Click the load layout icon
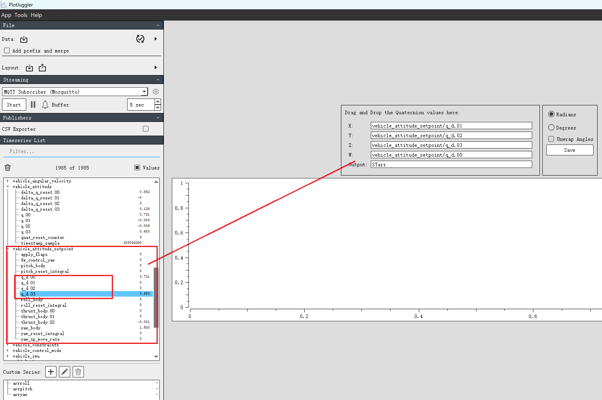The width and height of the screenshot is (602, 400). pos(29,68)
